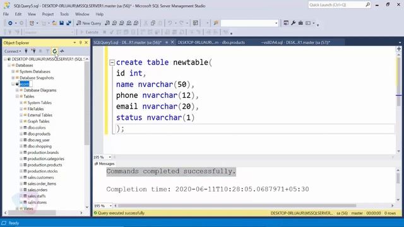The width and height of the screenshot is (404, 227).
Task: Click the server icon for DESKTOP-0RLUAUR node
Action: (9, 59)
